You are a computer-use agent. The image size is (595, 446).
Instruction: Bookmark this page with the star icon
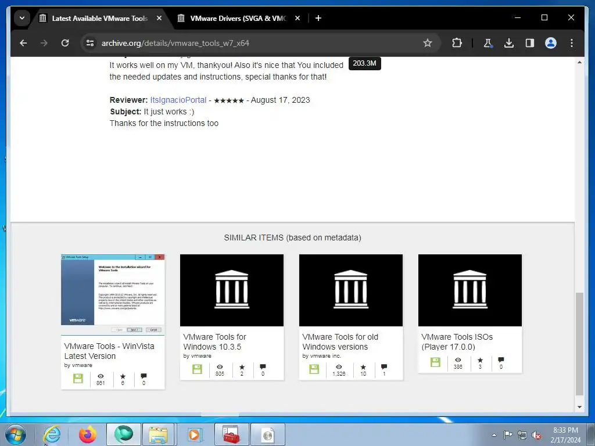428,43
